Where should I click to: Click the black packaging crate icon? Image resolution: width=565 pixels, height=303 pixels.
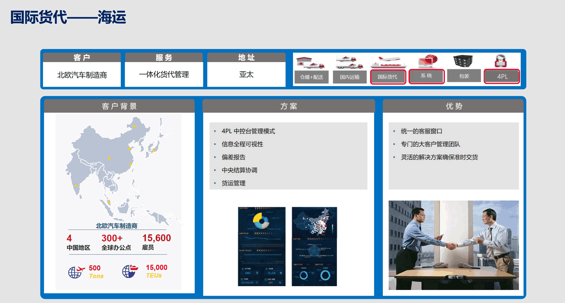pos(463,61)
